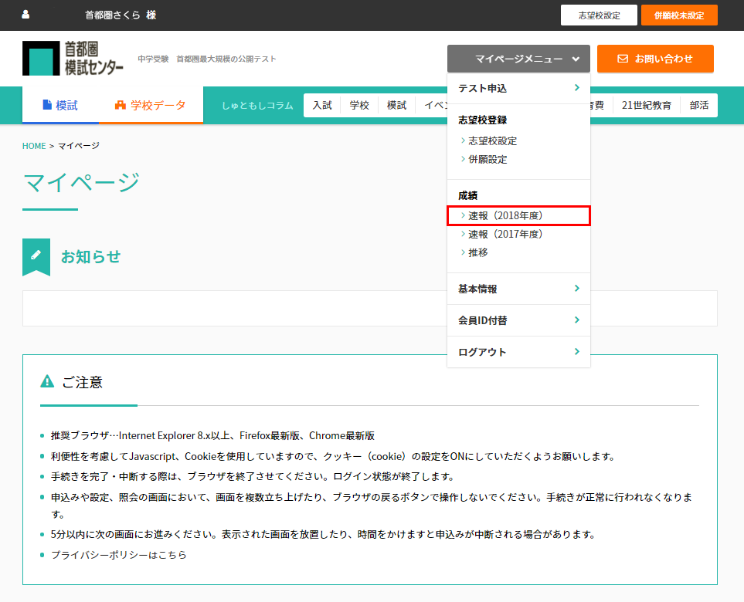This screenshot has height=602, width=744.
Task: Click the envelope icon on お問い合わせ button
Action: [x=623, y=59]
